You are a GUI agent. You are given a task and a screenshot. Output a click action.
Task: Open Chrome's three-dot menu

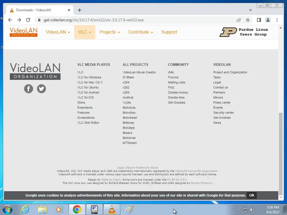[x=277, y=20]
